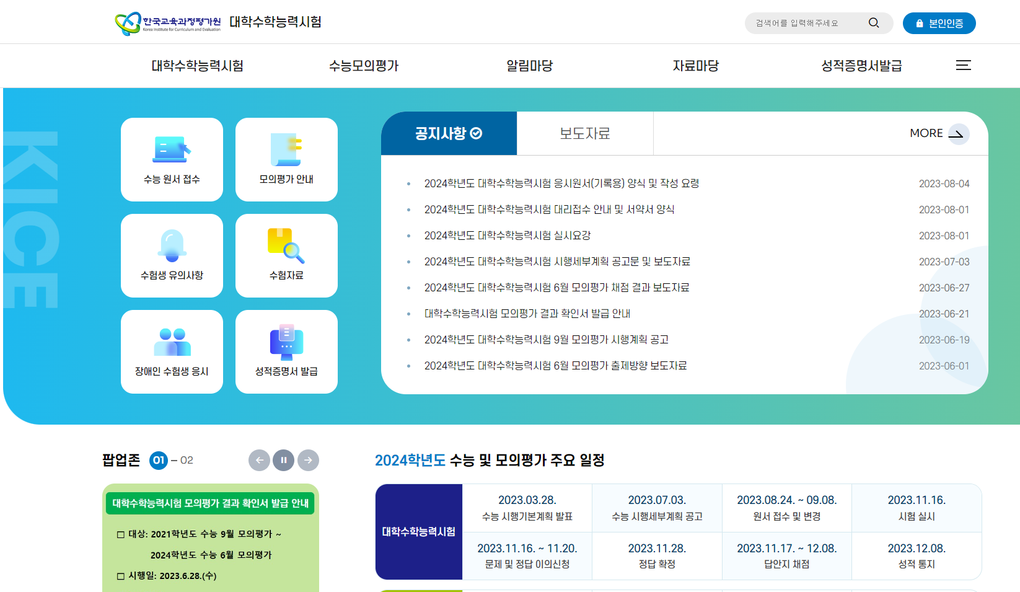Click the MORE arrow button

(x=939, y=133)
